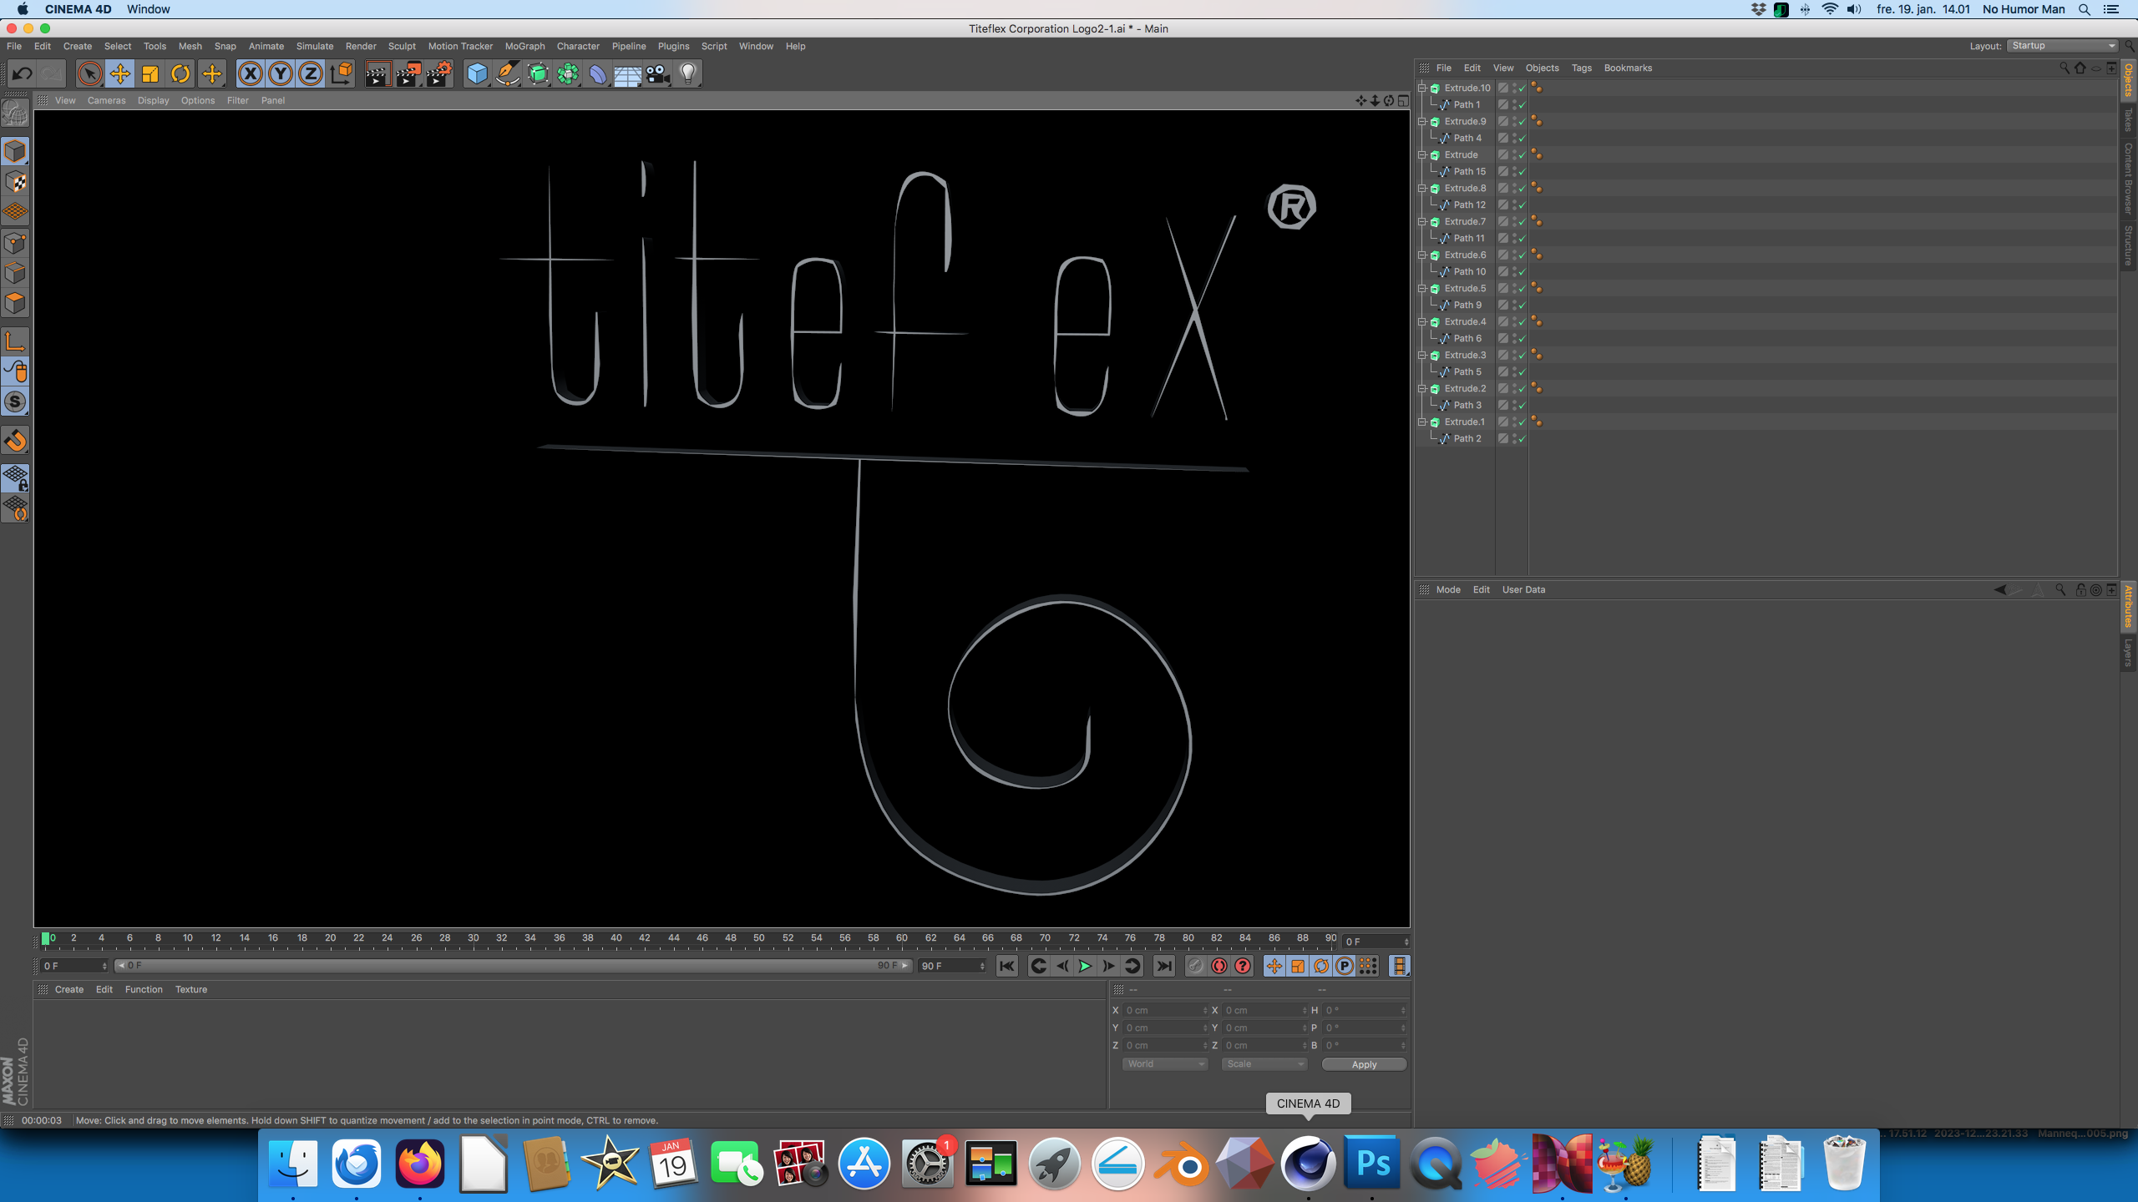Screen dimensions: 2138x1202
Task: Click the Bend deformer icon
Action: pyautogui.click(x=598, y=73)
